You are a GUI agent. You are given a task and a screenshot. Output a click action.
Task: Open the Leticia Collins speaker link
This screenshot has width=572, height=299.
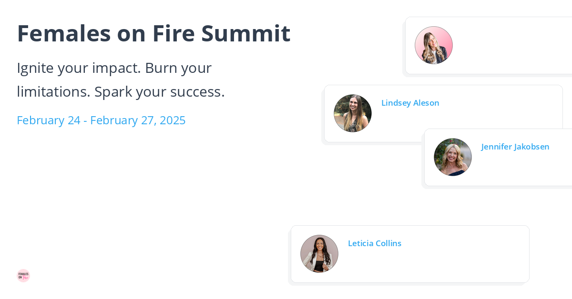(375, 243)
